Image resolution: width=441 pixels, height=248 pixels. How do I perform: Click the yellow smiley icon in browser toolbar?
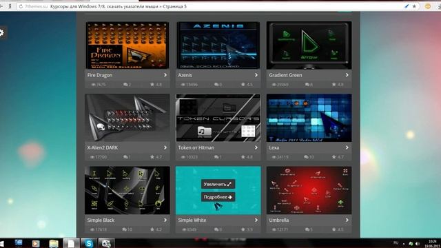pos(428,6)
